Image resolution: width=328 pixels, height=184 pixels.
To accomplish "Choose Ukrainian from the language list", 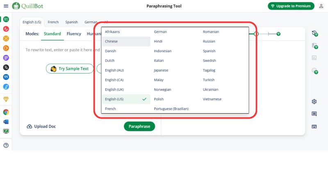I will pyautogui.click(x=224, y=90).
